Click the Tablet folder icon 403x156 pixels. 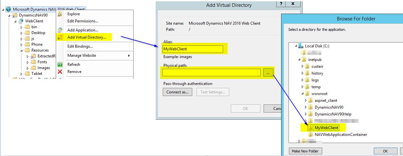pos(27,74)
